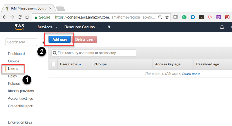
Task: Open Account settings in sidebar
Action: point(21,99)
